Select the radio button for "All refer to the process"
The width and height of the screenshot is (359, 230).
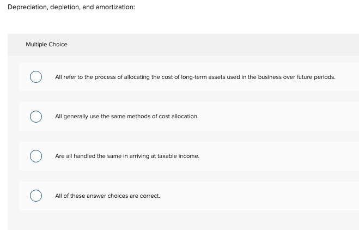coord(36,77)
